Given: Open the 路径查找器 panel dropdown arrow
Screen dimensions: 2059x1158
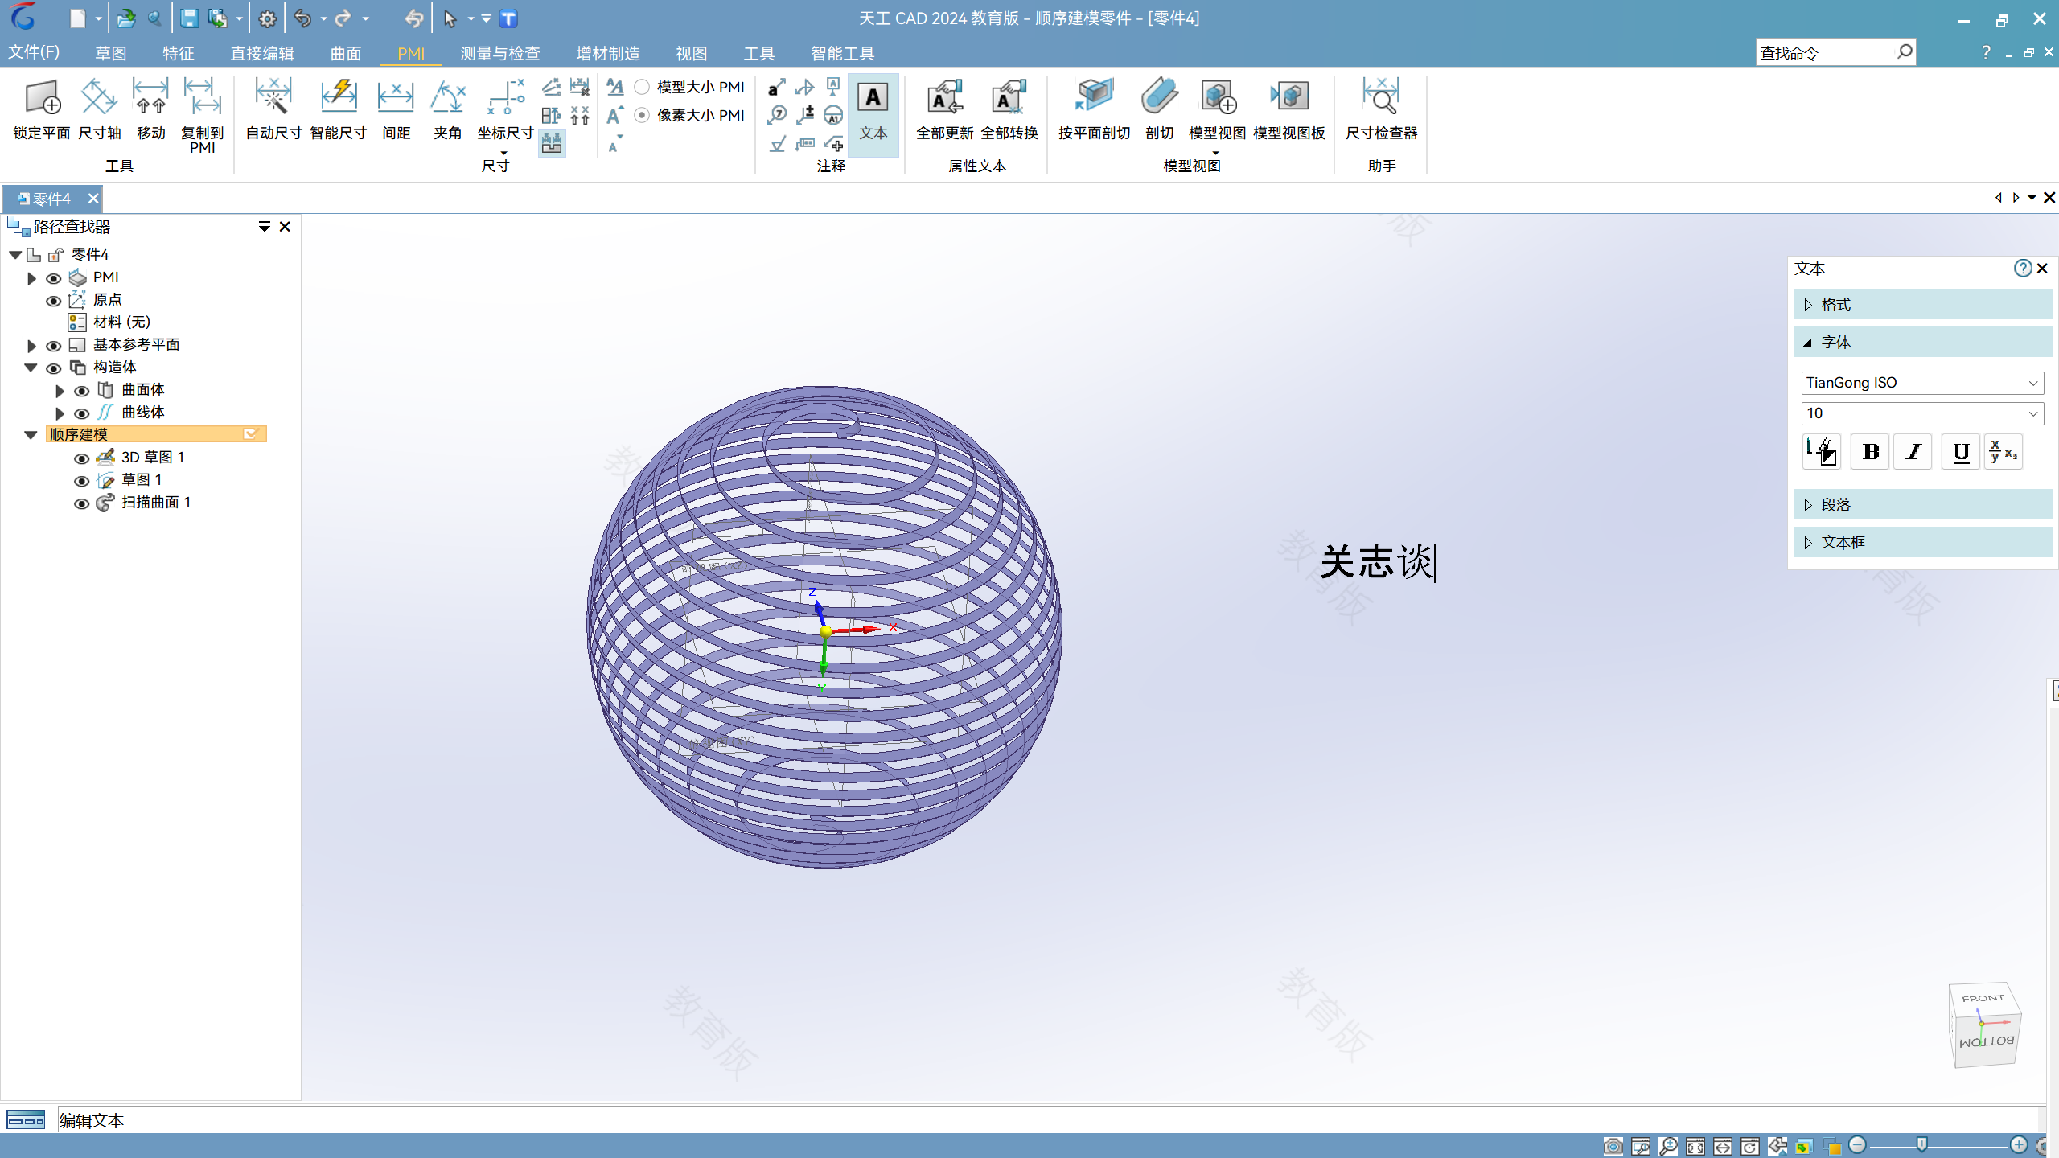Looking at the screenshot, I should [264, 227].
